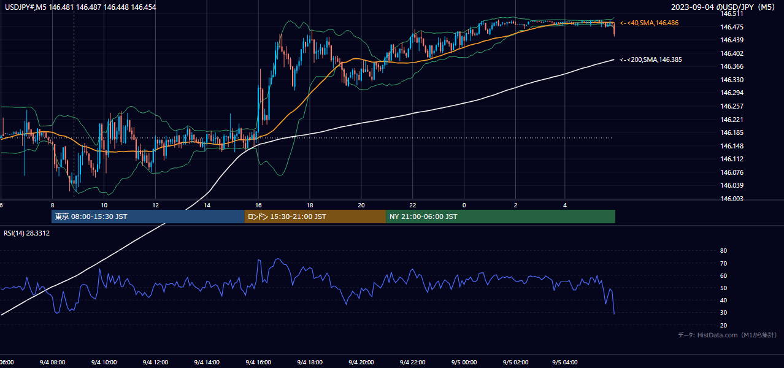
Task: Click RSI axis level 80
Action: coord(723,251)
